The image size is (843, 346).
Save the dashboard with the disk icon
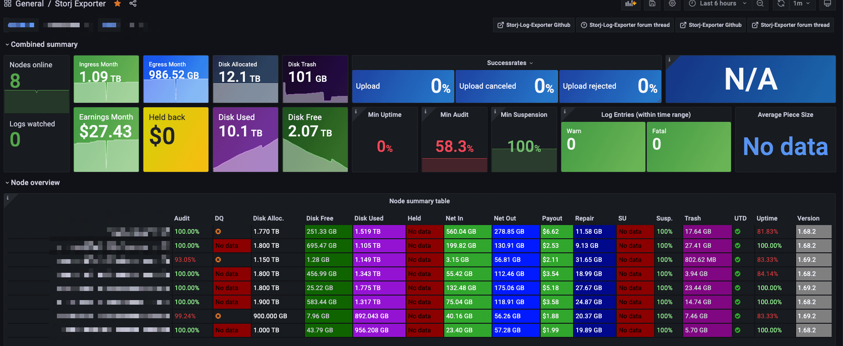[652, 4]
